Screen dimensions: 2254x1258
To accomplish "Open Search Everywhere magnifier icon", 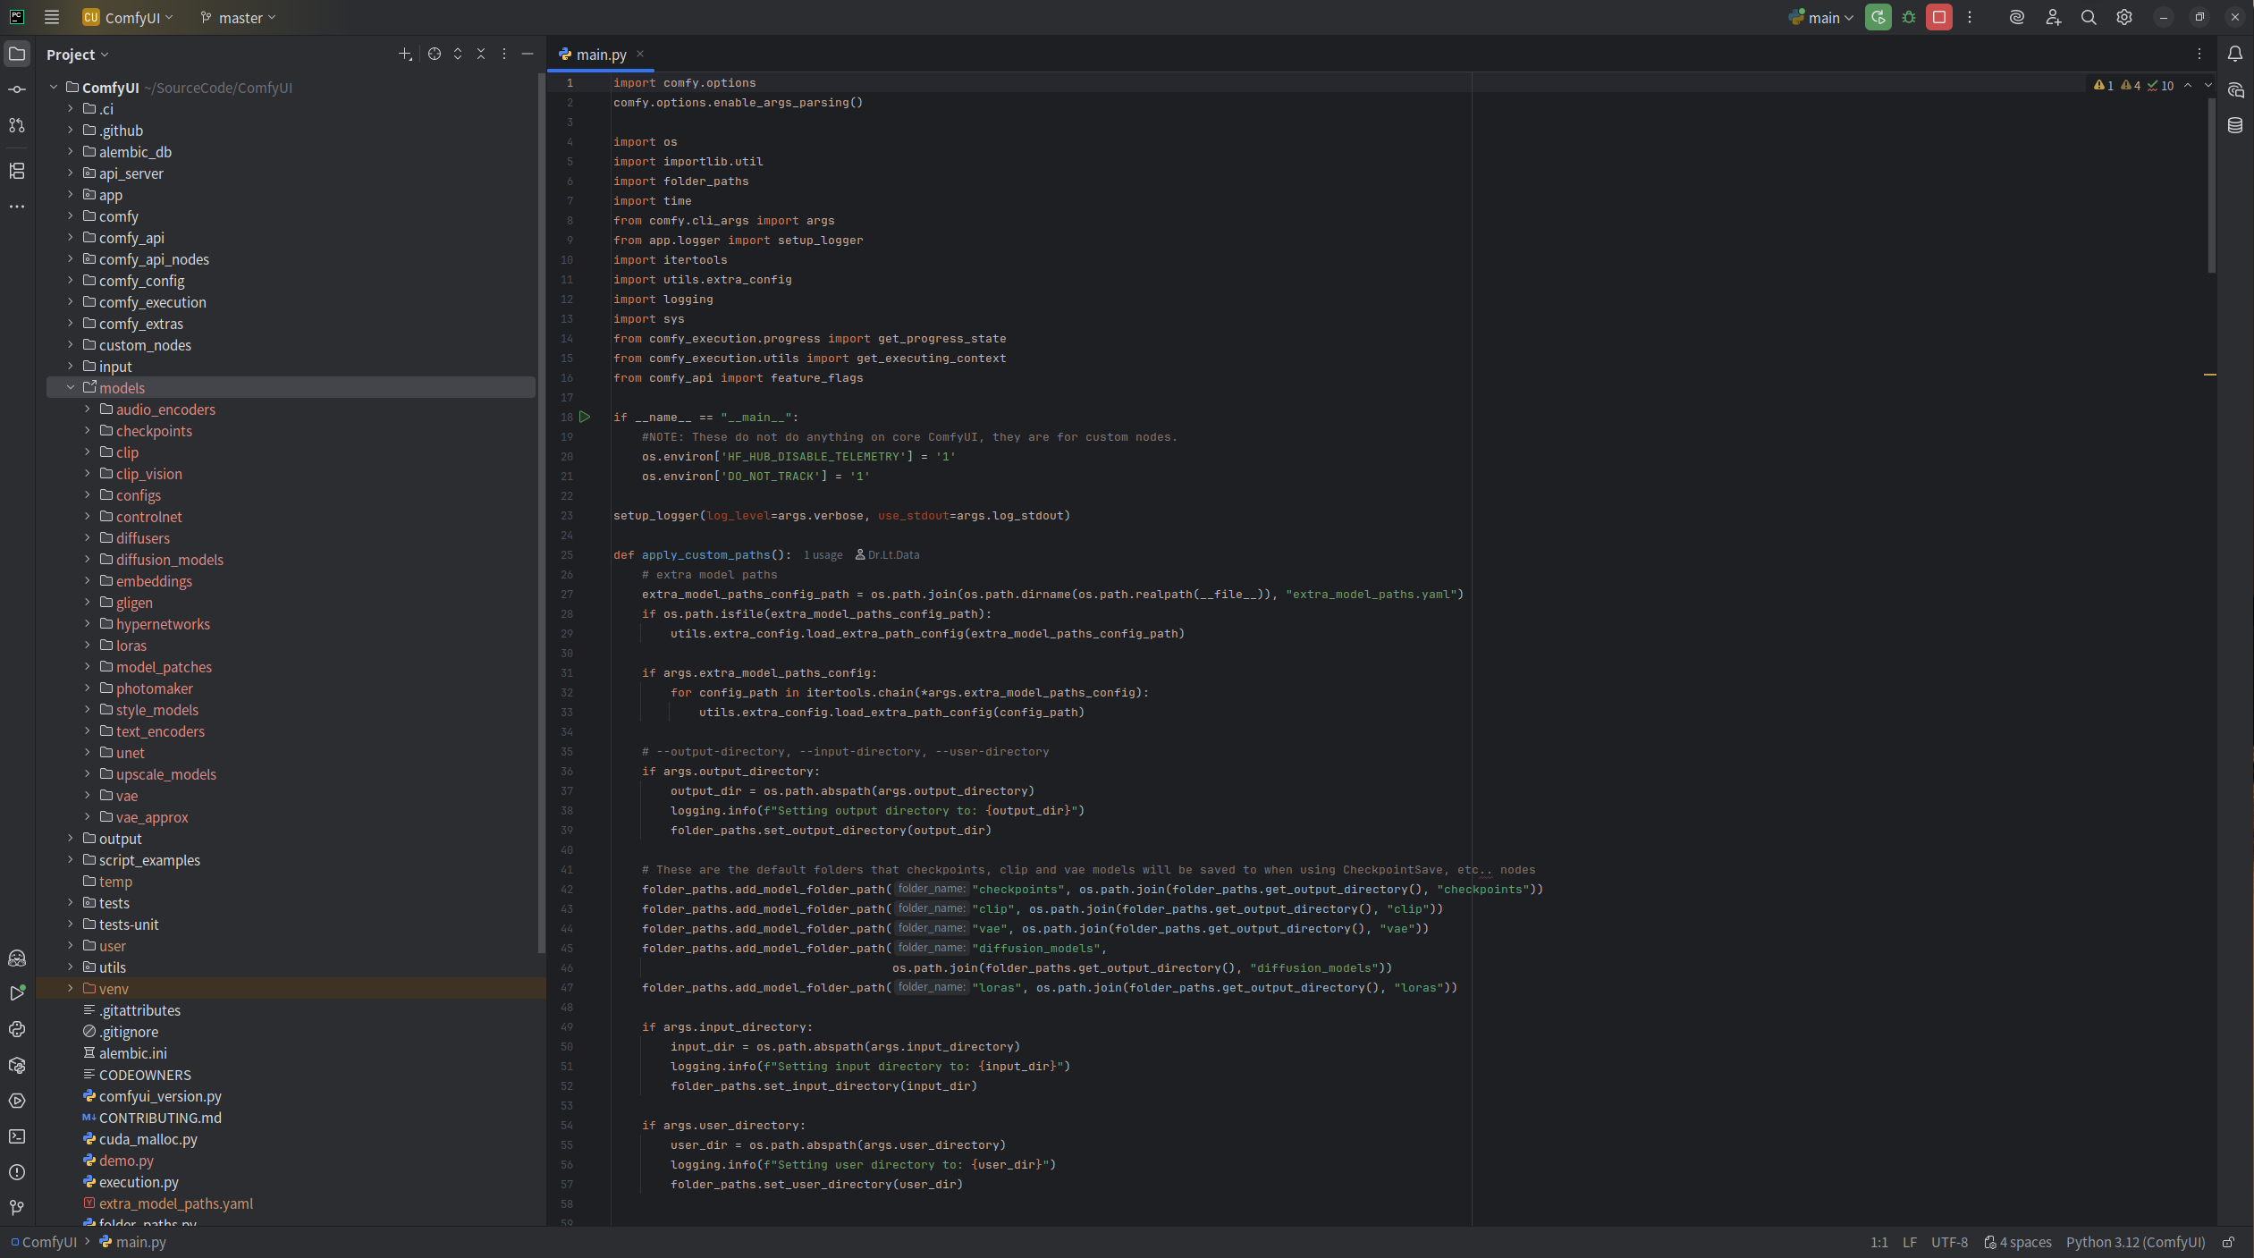I will [x=2089, y=17].
